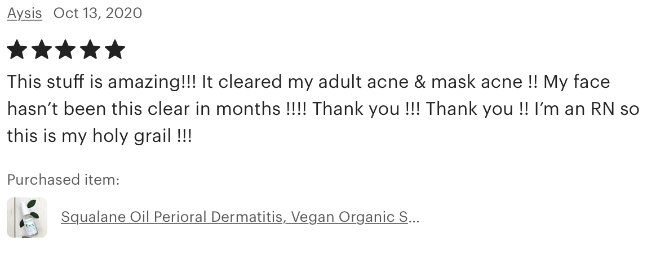Click the fifth rating star

pos(115,50)
